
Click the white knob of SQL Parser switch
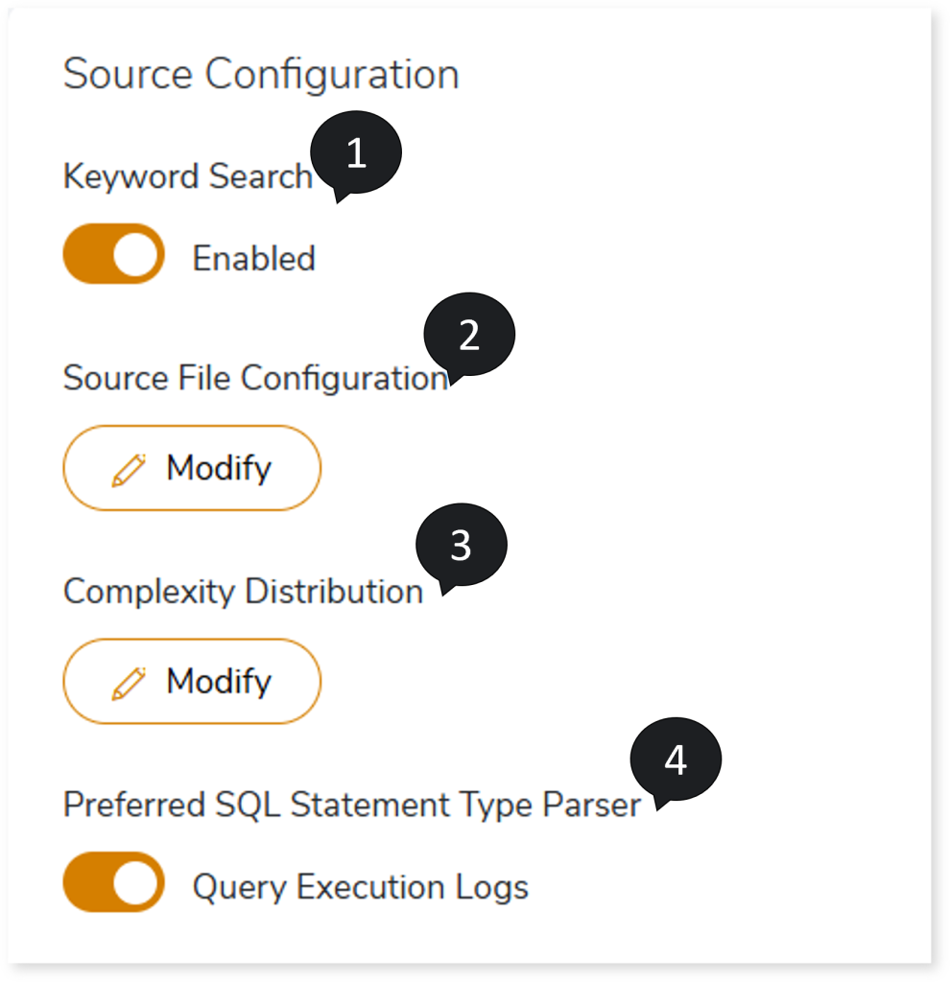pyautogui.click(x=134, y=881)
